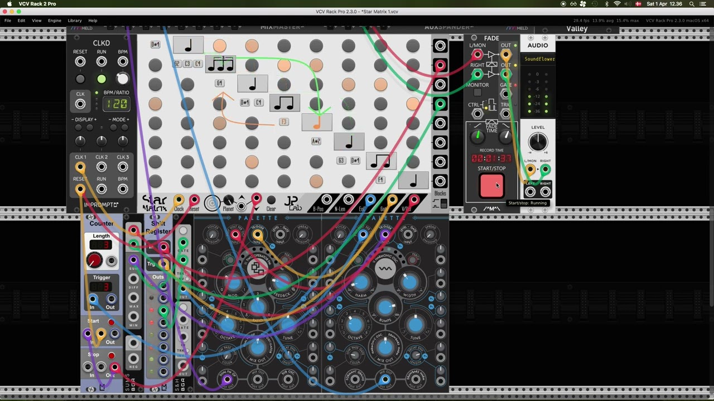Click the BUMPS knob on right Palette
This screenshot has width=714, height=401.
tap(385, 307)
